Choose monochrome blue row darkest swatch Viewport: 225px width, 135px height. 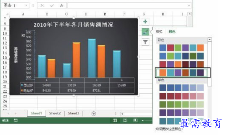pyautogui.click(x=163, y=88)
